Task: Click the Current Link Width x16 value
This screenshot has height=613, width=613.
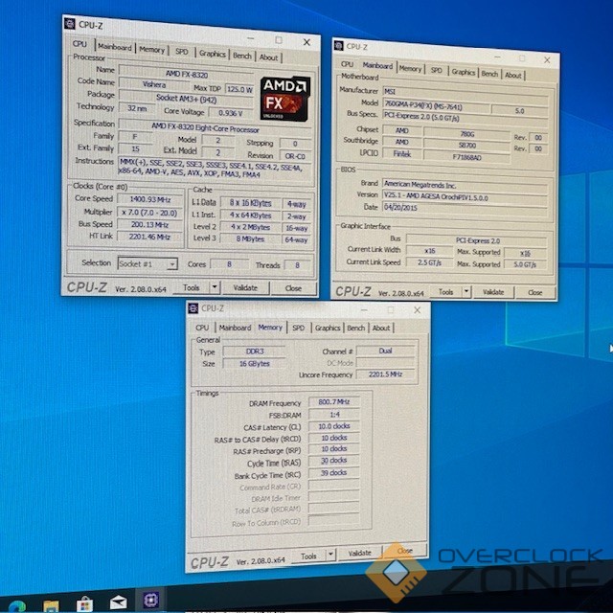Action: click(429, 251)
